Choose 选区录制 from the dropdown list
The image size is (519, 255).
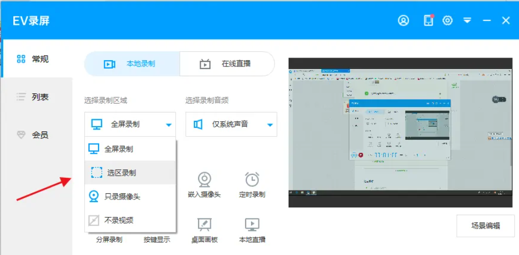click(130, 173)
